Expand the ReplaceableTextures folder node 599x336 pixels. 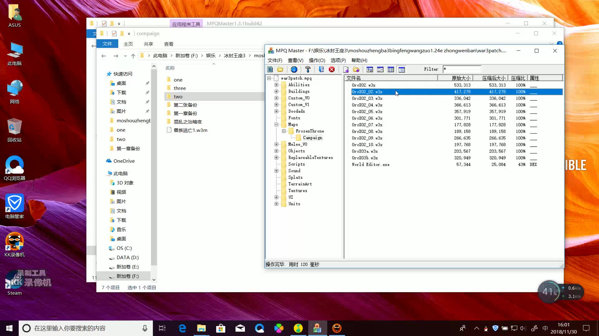pyautogui.click(x=276, y=157)
